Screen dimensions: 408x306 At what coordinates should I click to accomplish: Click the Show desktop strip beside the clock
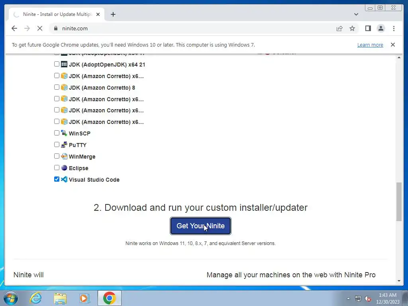click(x=405, y=298)
